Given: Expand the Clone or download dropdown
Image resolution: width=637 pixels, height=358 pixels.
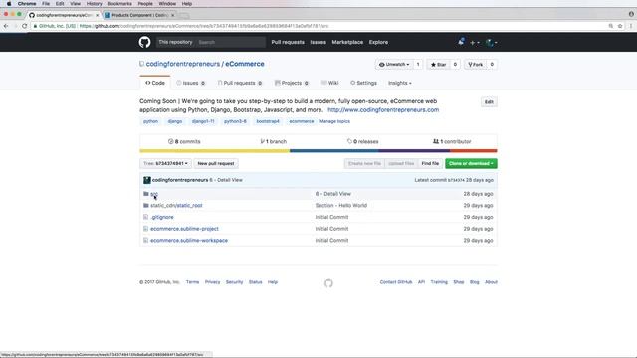Looking at the screenshot, I should [471, 163].
